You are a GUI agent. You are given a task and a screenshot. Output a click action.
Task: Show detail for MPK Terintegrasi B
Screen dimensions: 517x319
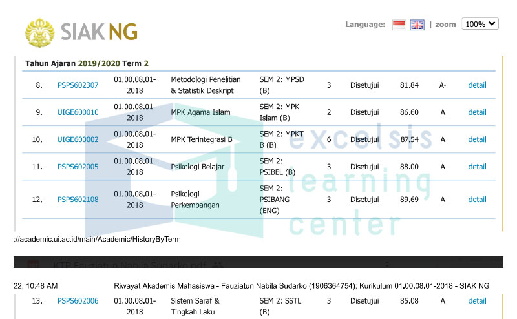(477, 139)
